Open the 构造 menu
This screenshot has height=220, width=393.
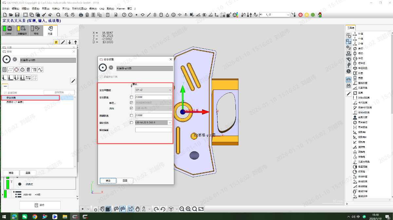[56, 8]
